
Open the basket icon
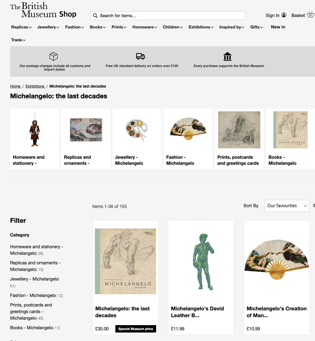(x=310, y=15)
